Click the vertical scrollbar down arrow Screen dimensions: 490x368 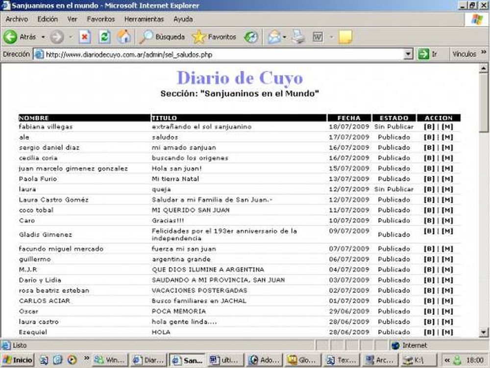point(484,332)
